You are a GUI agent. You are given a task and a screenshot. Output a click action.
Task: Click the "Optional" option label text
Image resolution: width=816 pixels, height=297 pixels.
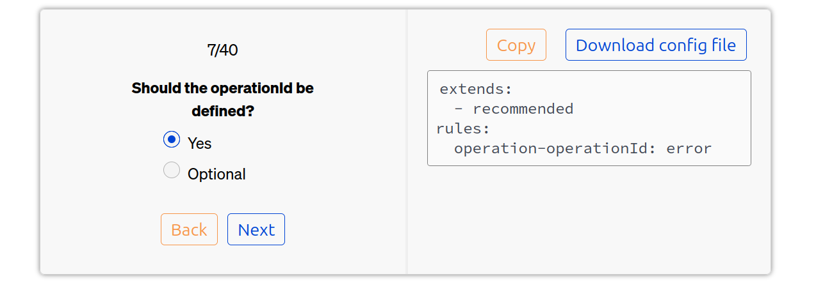pos(216,174)
